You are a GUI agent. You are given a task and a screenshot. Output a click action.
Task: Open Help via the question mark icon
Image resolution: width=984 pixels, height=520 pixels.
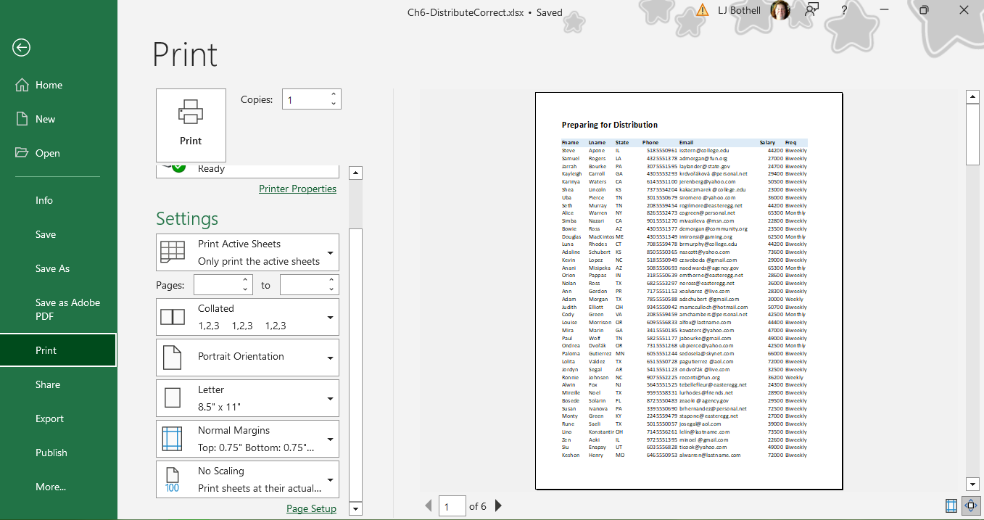pyautogui.click(x=843, y=10)
